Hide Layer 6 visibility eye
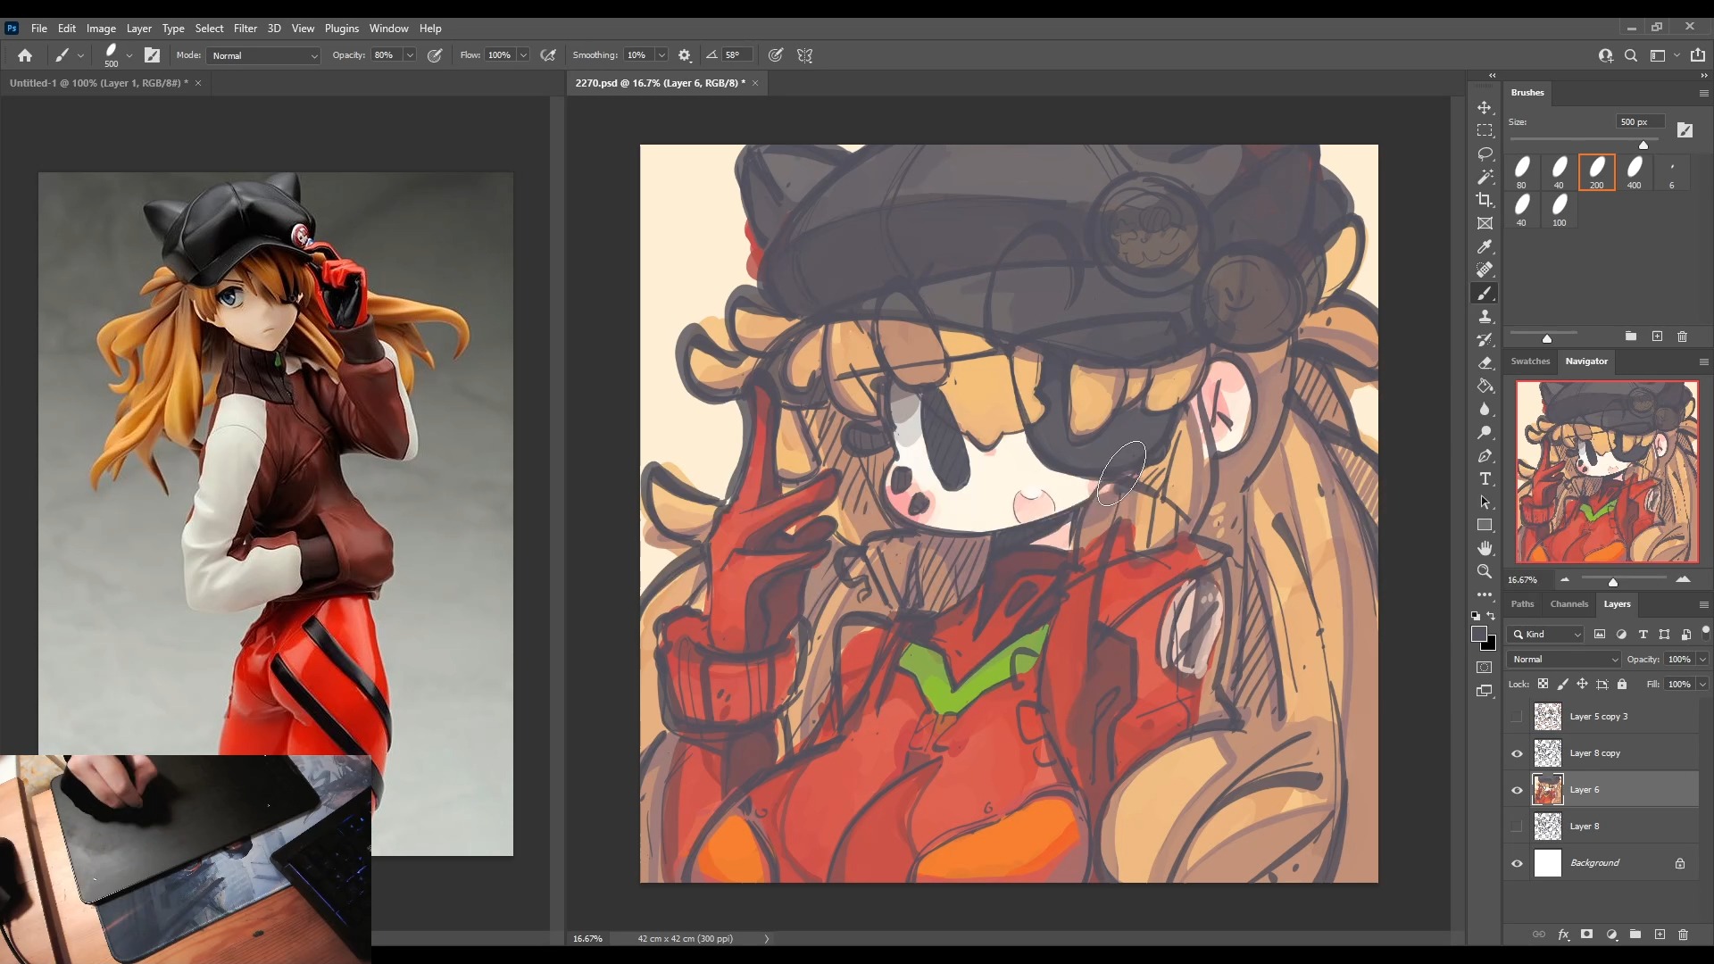This screenshot has height=964, width=1714. click(x=1517, y=790)
